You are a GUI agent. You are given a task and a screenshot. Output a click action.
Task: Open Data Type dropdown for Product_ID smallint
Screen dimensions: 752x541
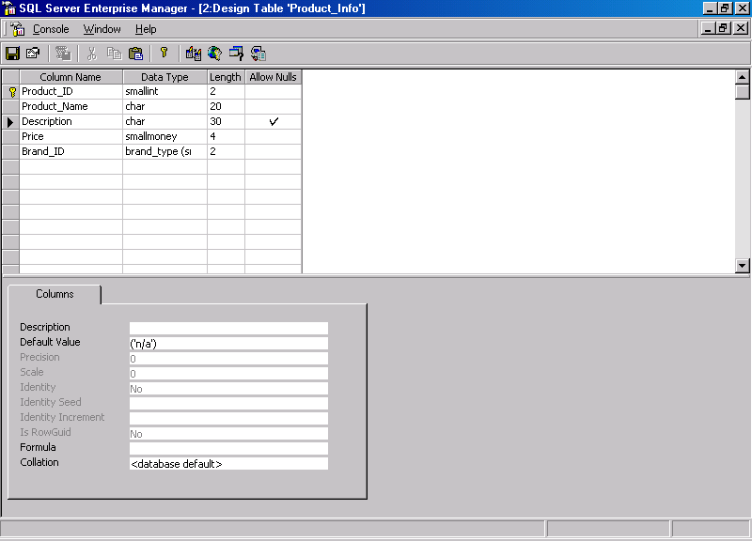click(x=165, y=91)
